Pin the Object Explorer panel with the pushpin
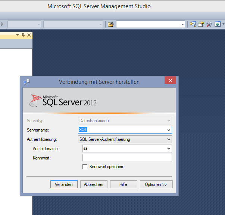225x215 pixels. pos(23,35)
